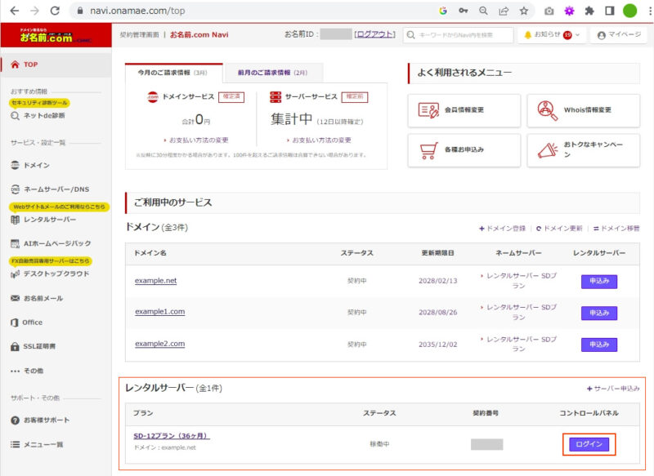Image resolution: width=654 pixels, height=476 pixels.
Task: Expand その他 in the sidebar
Action: point(33,371)
